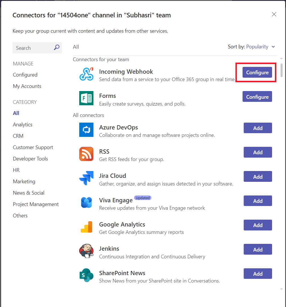
Task: Click the SharePoint News connector icon
Action: [86, 275]
